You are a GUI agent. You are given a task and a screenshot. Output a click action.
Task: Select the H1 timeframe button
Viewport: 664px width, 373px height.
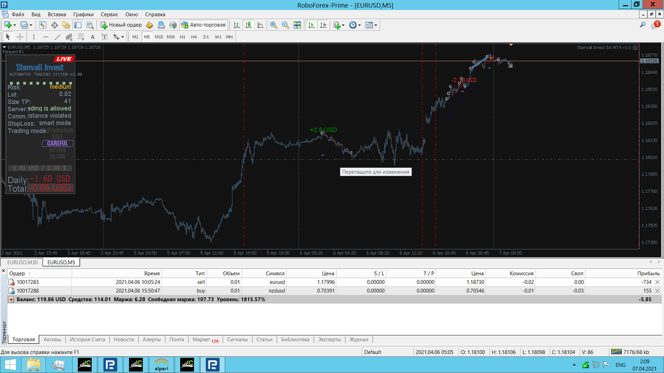[x=182, y=37]
